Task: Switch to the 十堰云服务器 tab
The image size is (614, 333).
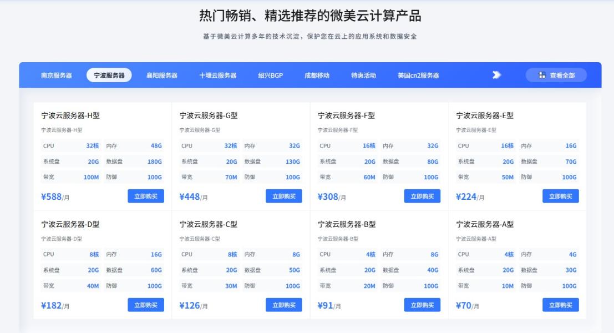Action: pyautogui.click(x=218, y=75)
